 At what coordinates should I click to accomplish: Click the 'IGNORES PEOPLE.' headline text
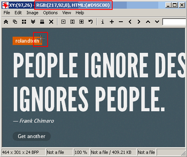(x=89, y=99)
